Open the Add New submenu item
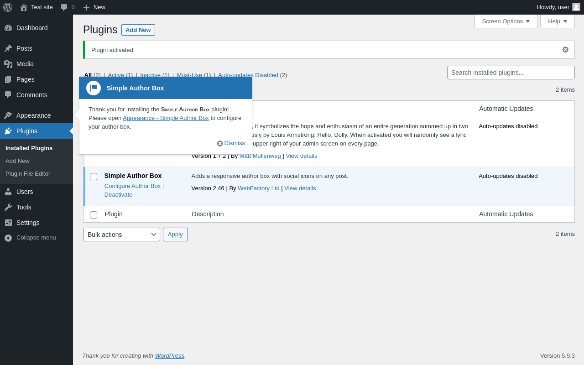Viewport: 584px width, 365px height. [17, 161]
